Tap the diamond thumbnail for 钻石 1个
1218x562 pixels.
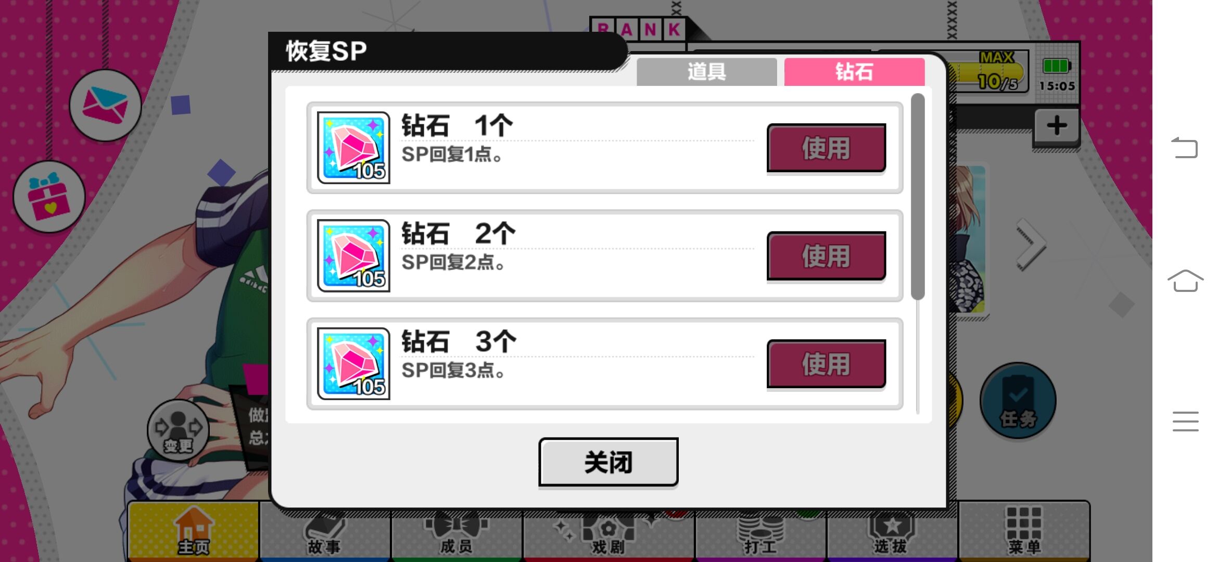[353, 148]
